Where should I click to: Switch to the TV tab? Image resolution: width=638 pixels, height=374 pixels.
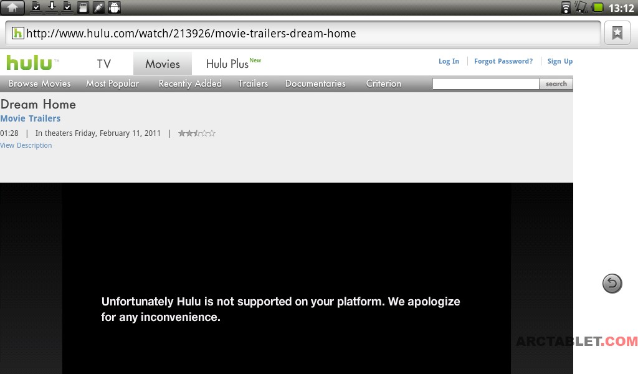coord(104,64)
